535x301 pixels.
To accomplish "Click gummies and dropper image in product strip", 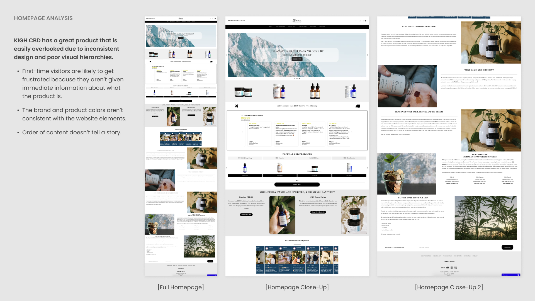I will coord(279,91).
